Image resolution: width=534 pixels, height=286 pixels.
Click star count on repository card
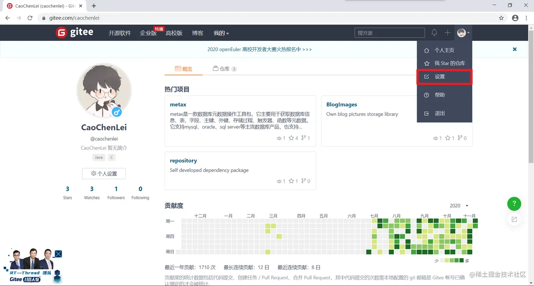tap(293, 181)
